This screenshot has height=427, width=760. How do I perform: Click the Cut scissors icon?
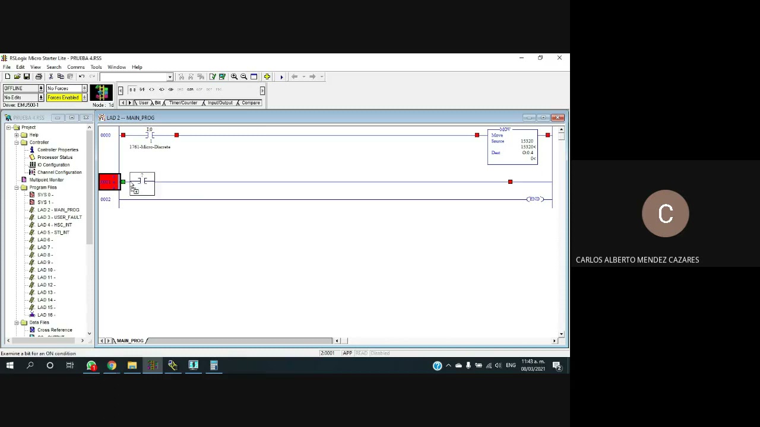click(x=51, y=77)
